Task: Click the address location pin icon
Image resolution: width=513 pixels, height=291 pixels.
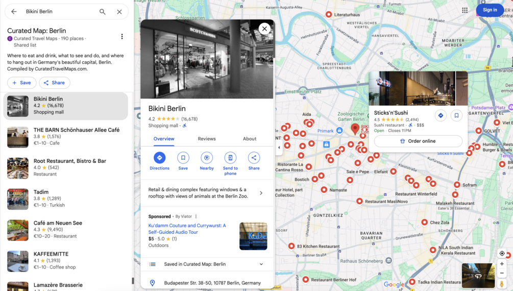Action: 152,283
